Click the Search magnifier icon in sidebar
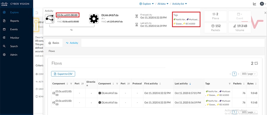267x115 pixels. point(4,46)
